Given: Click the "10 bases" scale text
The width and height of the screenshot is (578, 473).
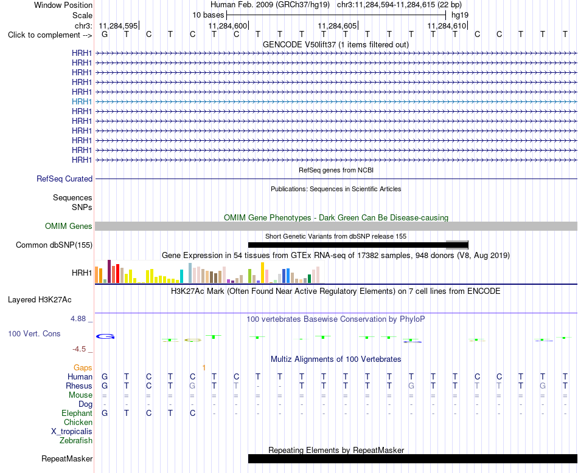Looking at the screenshot, I should tap(208, 15).
